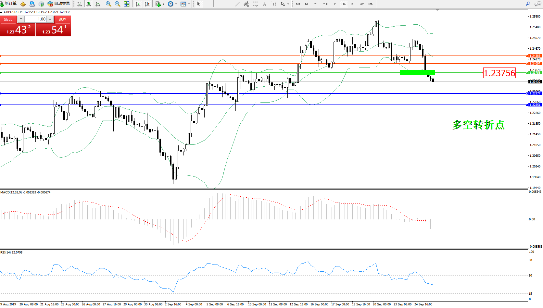Draw a vertical line tool
The image size is (543, 308).
point(219,4)
